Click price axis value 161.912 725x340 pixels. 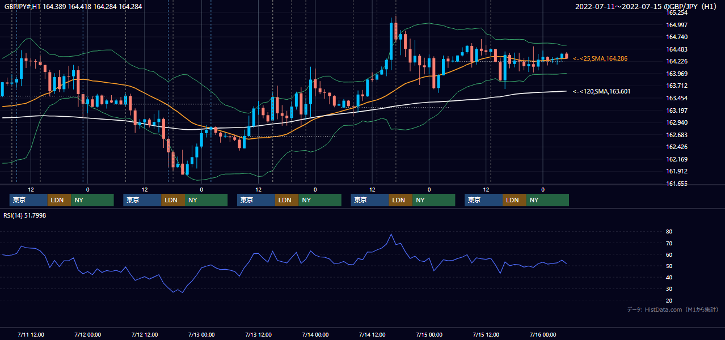coord(677,172)
